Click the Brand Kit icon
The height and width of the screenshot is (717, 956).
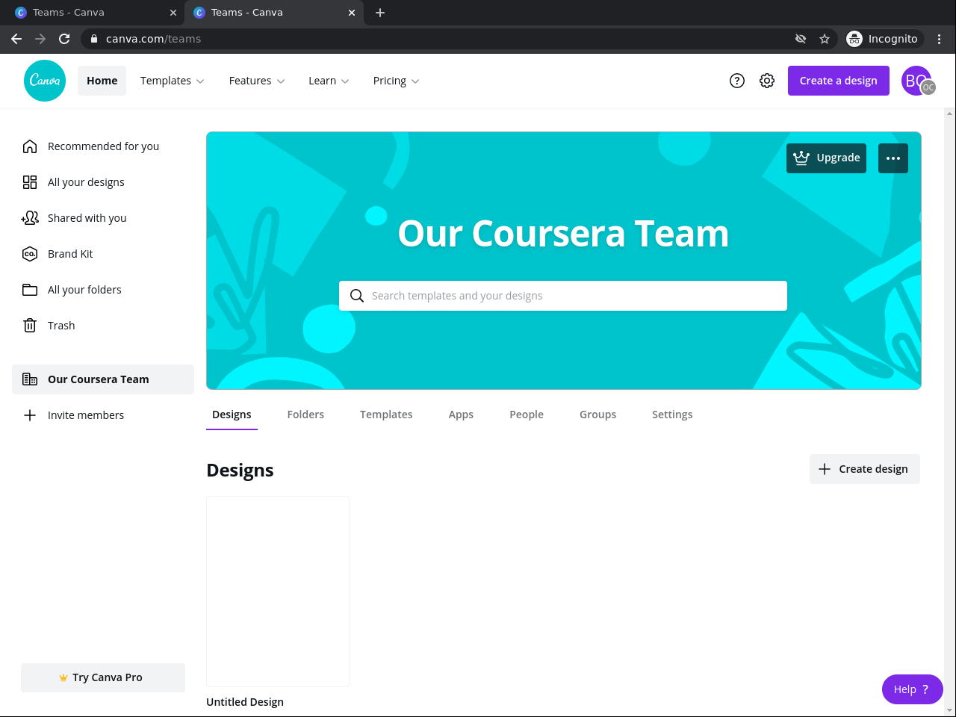tap(30, 254)
